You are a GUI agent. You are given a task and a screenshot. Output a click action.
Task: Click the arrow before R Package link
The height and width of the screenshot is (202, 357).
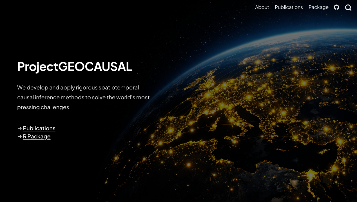pyautogui.click(x=19, y=136)
